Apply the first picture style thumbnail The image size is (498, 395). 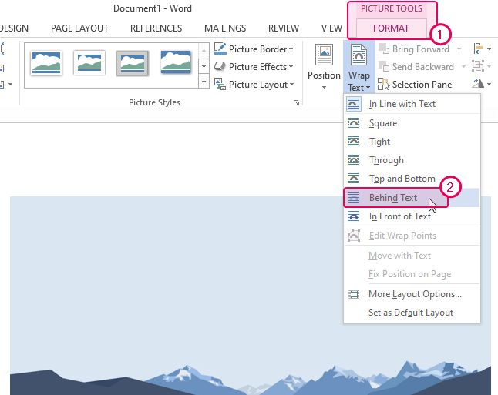click(x=46, y=63)
